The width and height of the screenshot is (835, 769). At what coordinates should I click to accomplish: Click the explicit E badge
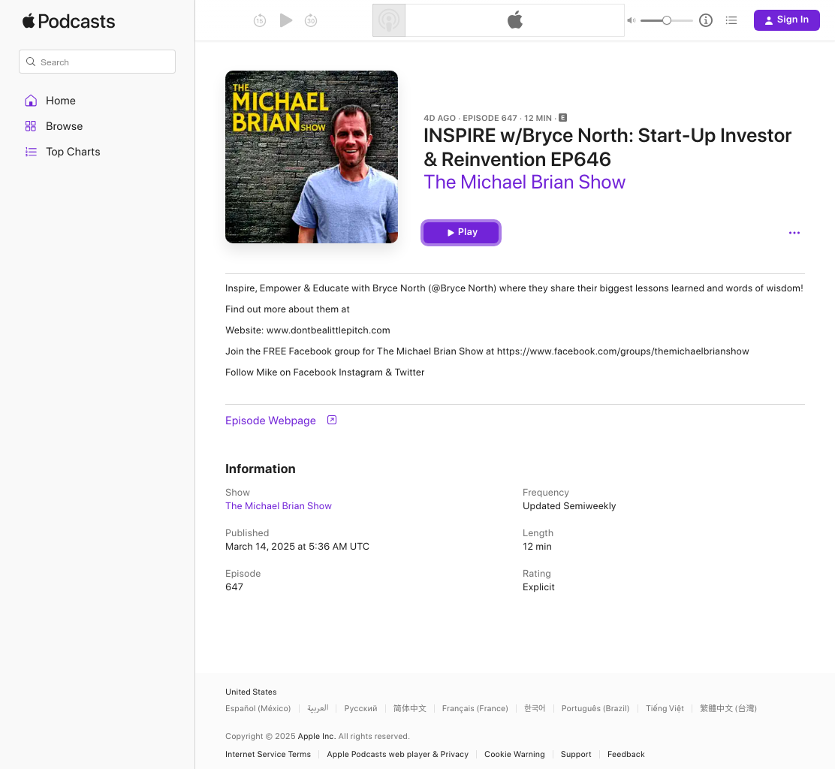(562, 118)
